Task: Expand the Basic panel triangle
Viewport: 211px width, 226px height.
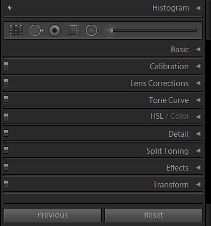Action: coord(198,50)
